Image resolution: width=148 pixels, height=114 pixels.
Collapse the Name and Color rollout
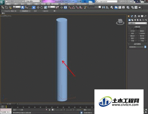coord(137,44)
